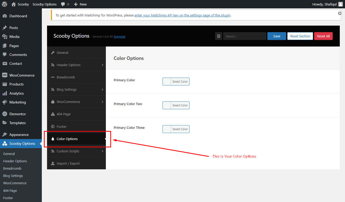
Task: Click the Dashboard gauge icon in sidebar
Action: [5, 16]
